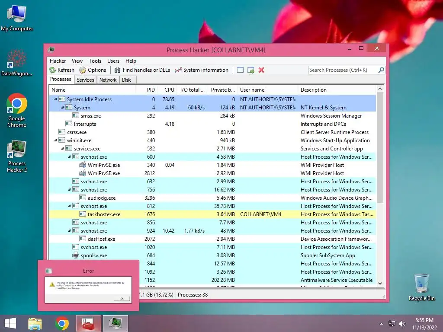Collapse svchost.exe PID 812 node
This screenshot has height=332, width=443.
[x=69, y=206]
